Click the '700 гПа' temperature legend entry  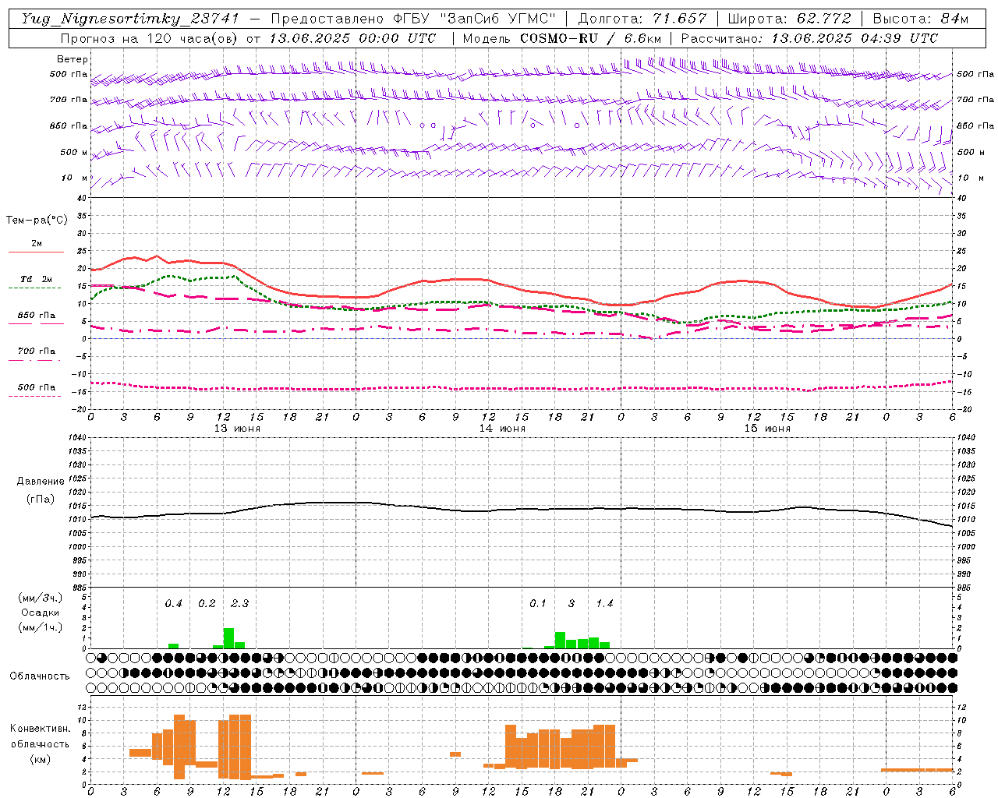pos(37,351)
